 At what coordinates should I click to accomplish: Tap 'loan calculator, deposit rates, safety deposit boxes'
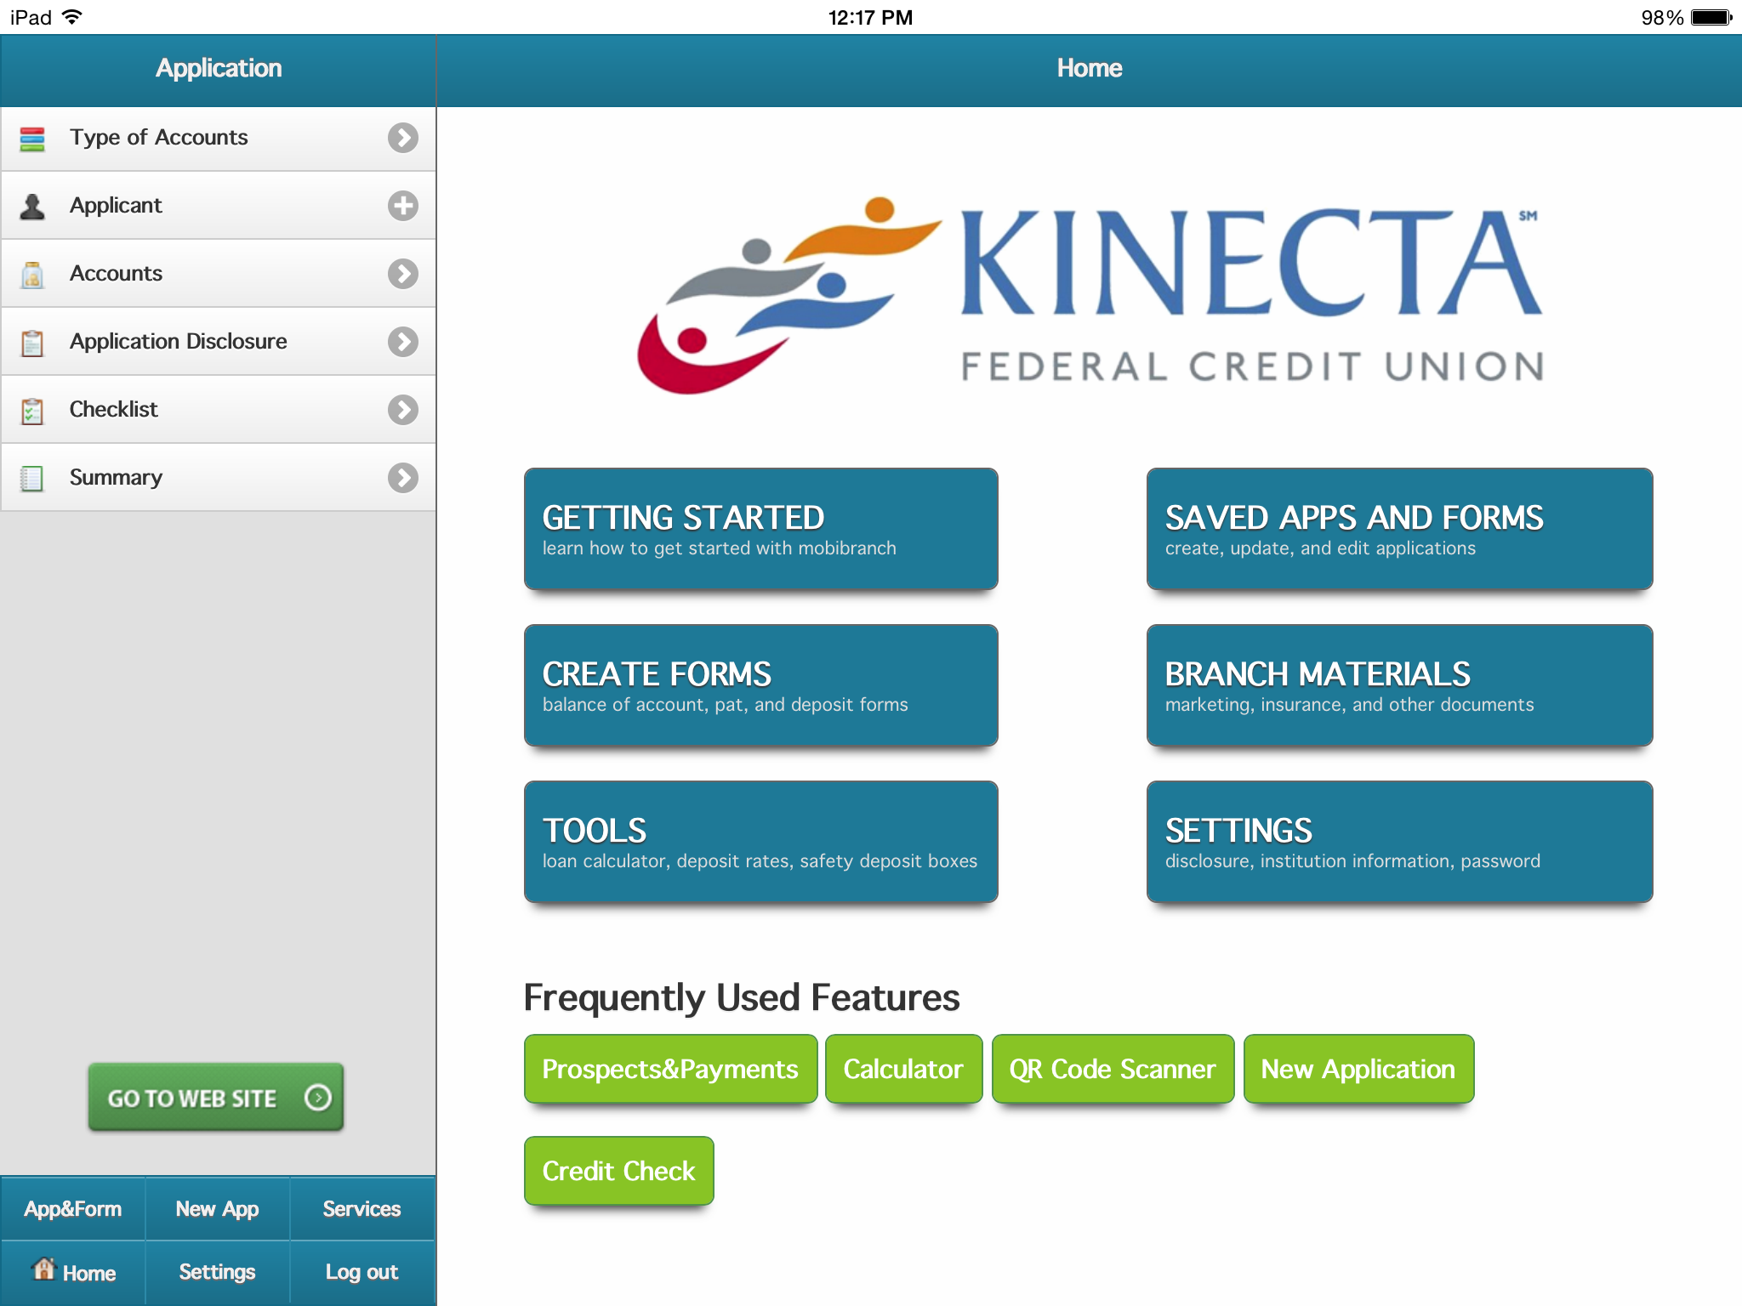tap(760, 861)
